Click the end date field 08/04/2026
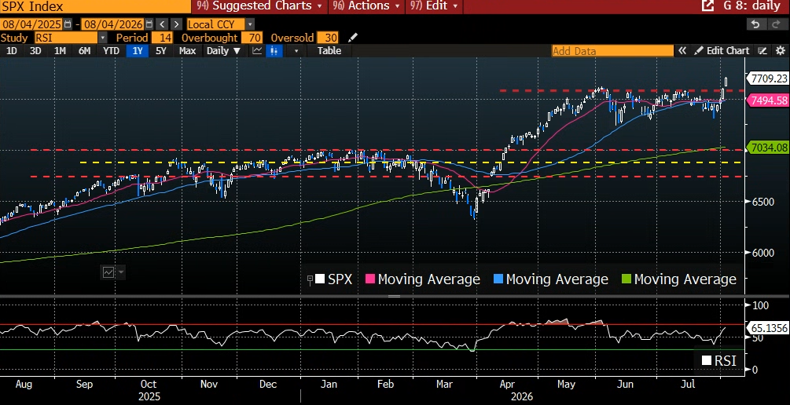The height and width of the screenshot is (405, 790). click(x=113, y=24)
